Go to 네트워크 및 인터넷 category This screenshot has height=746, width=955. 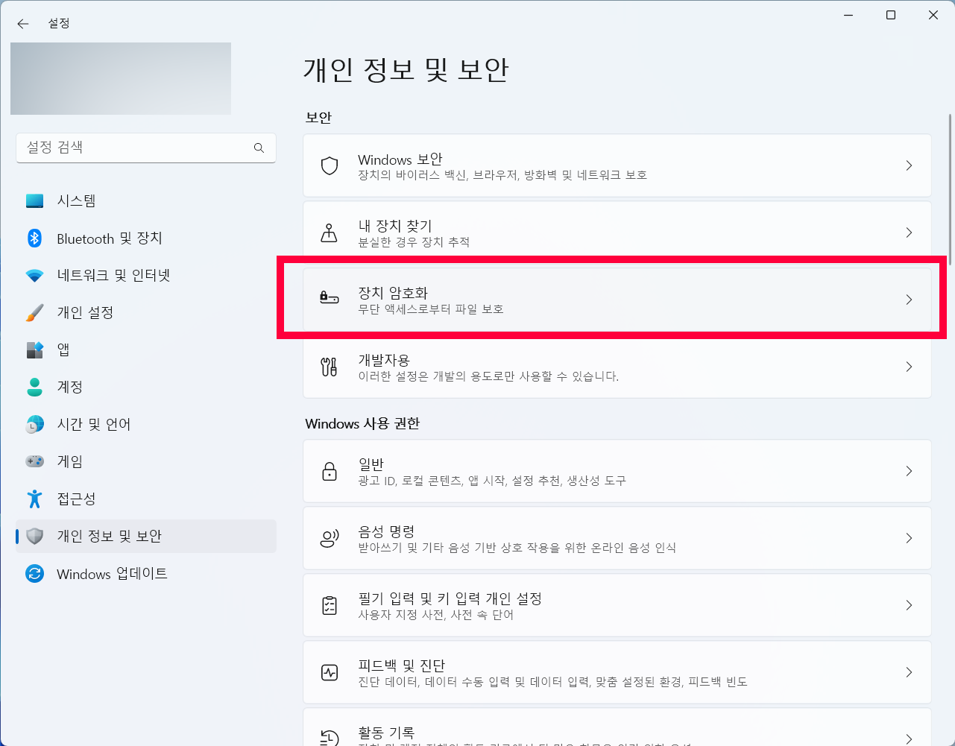[146, 275]
